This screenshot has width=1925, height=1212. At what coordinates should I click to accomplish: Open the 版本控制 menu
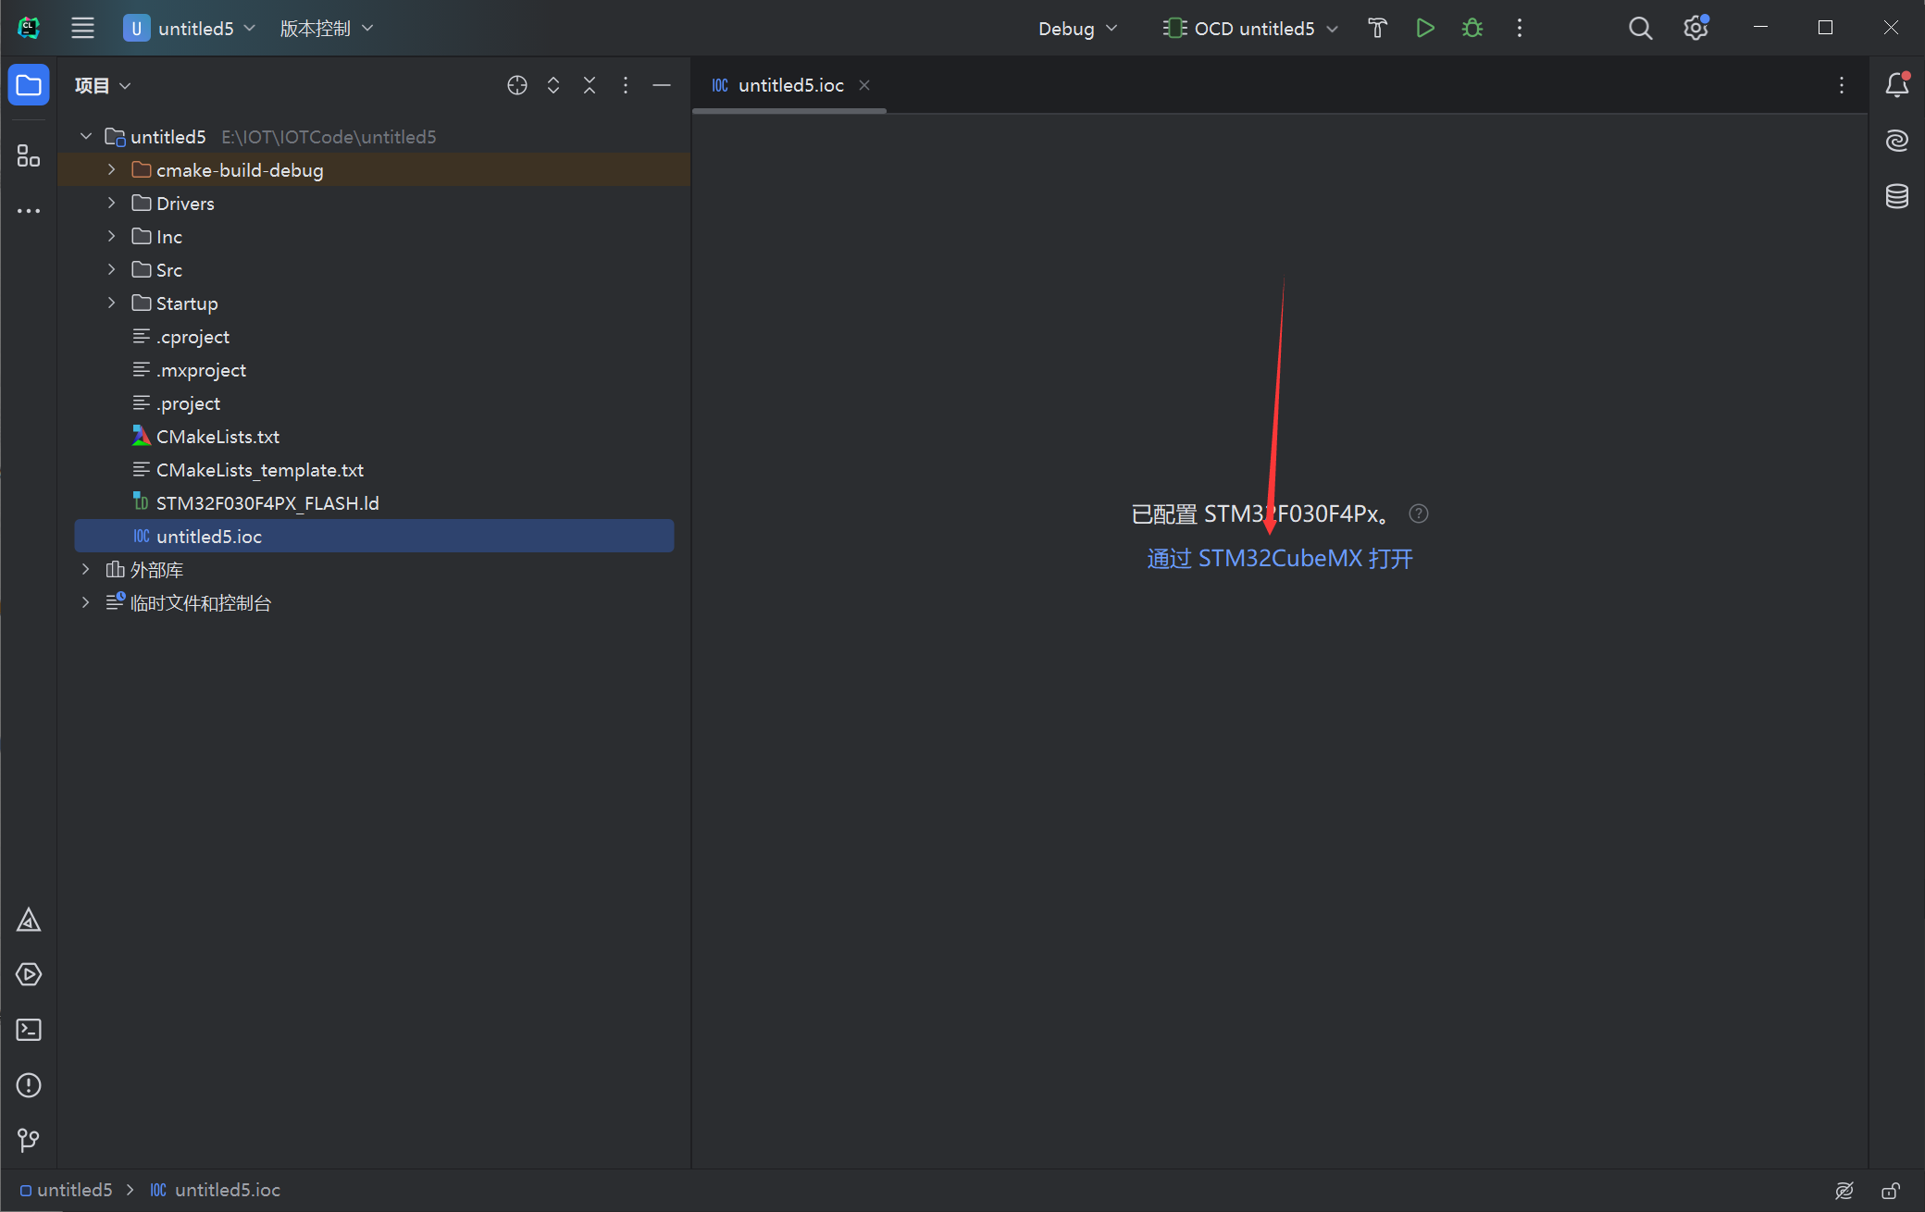(x=326, y=29)
